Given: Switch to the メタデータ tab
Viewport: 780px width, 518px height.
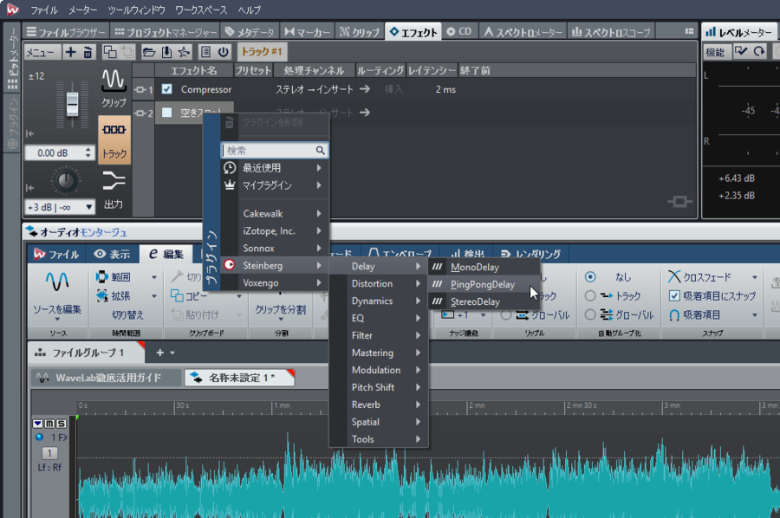Looking at the screenshot, I should 250,32.
